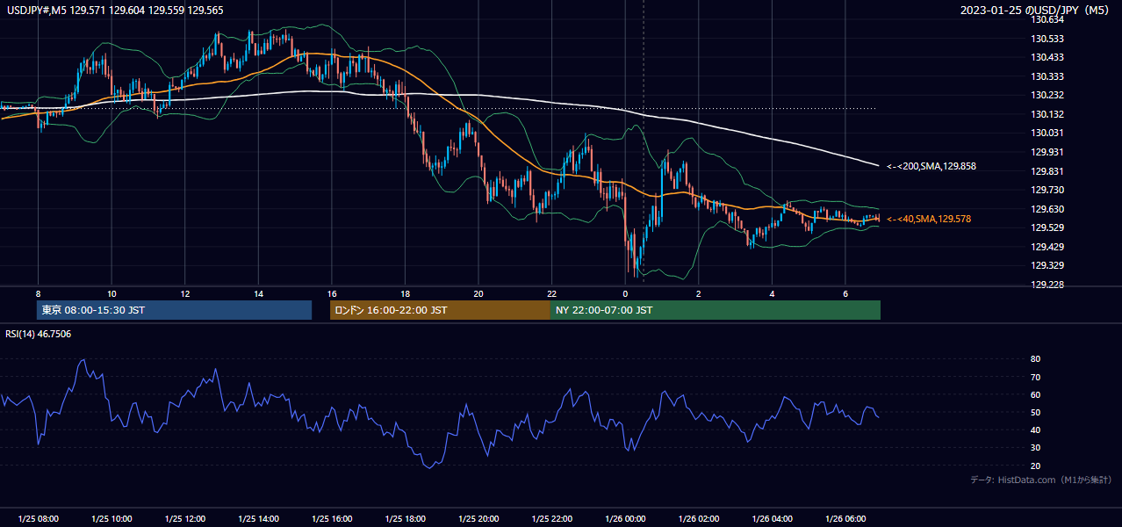Click the bottom date label 1/25 12:00
Screen dimensions: 1122x527
[x=185, y=519]
